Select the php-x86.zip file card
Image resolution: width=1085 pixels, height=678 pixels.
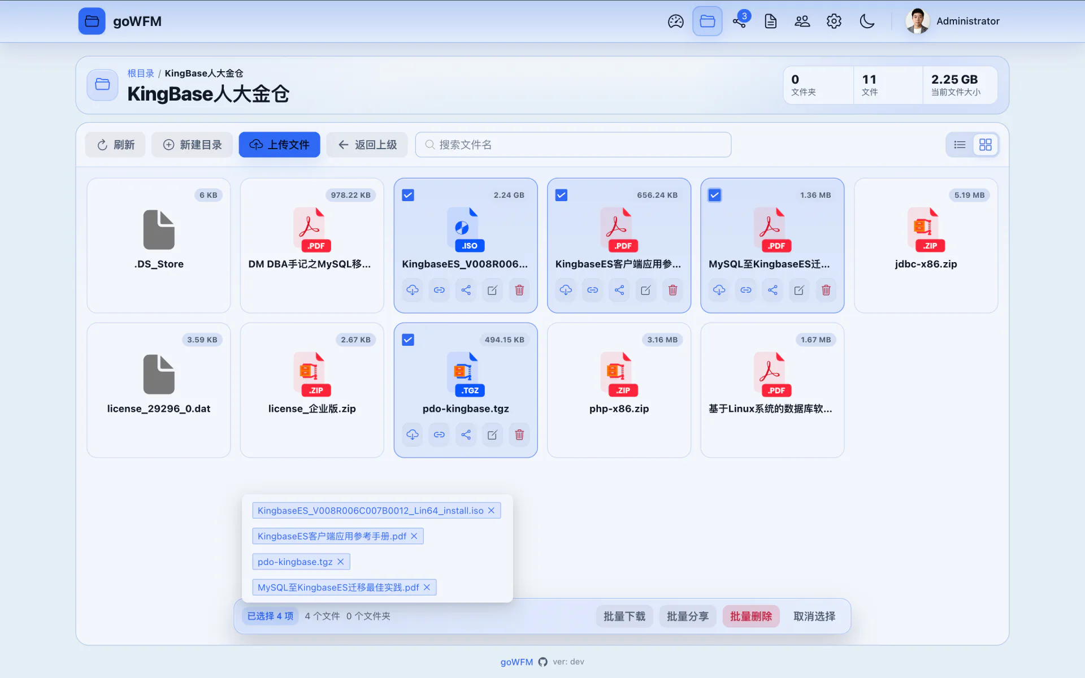[x=619, y=390]
